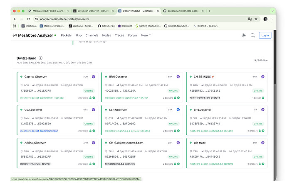Screen dimensions: 287x195
Task: Click the LSN Observer blue circle icon
Action: tap(178, 110)
